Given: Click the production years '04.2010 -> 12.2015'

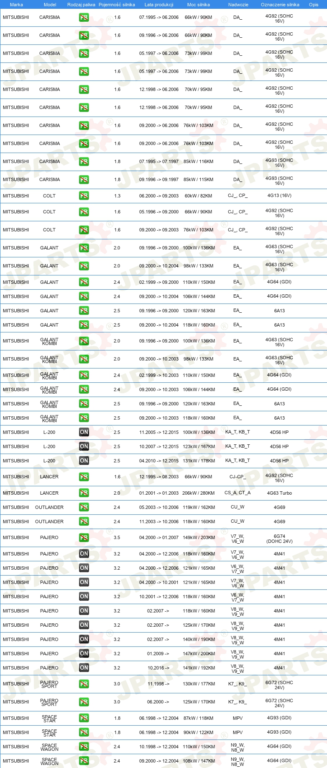Looking at the screenshot, I should [x=159, y=461].
